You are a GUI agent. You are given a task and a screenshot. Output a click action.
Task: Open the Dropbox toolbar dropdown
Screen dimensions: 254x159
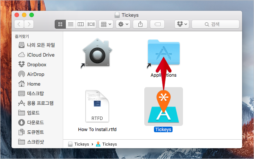point(182,24)
